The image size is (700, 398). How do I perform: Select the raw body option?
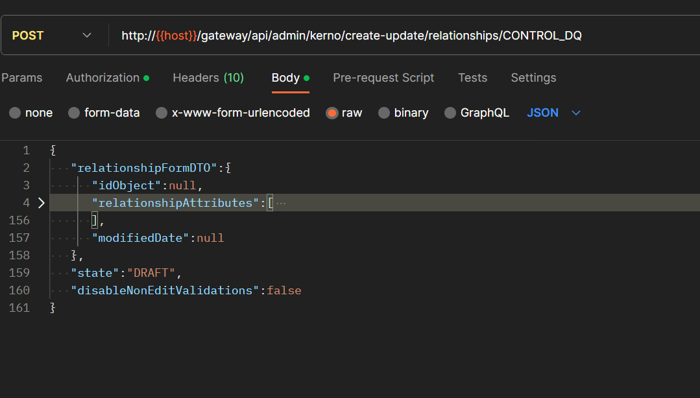332,113
